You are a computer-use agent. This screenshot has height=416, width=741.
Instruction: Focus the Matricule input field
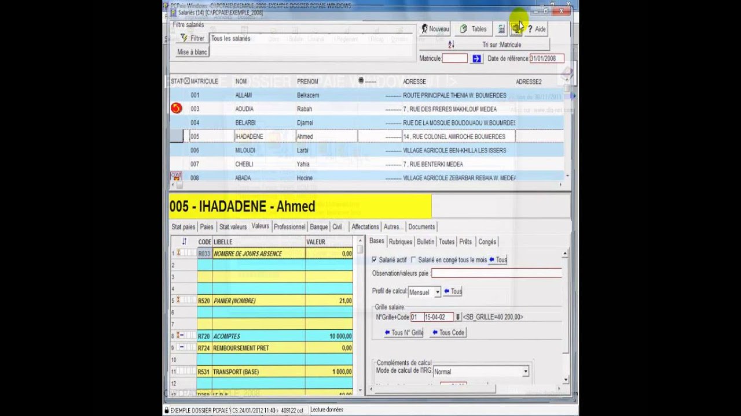click(455, 58)
